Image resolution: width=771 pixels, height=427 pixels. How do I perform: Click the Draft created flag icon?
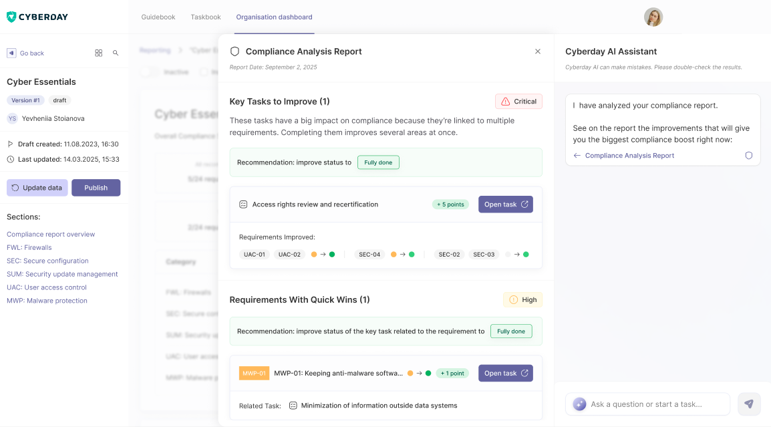[x=10, y=144]
